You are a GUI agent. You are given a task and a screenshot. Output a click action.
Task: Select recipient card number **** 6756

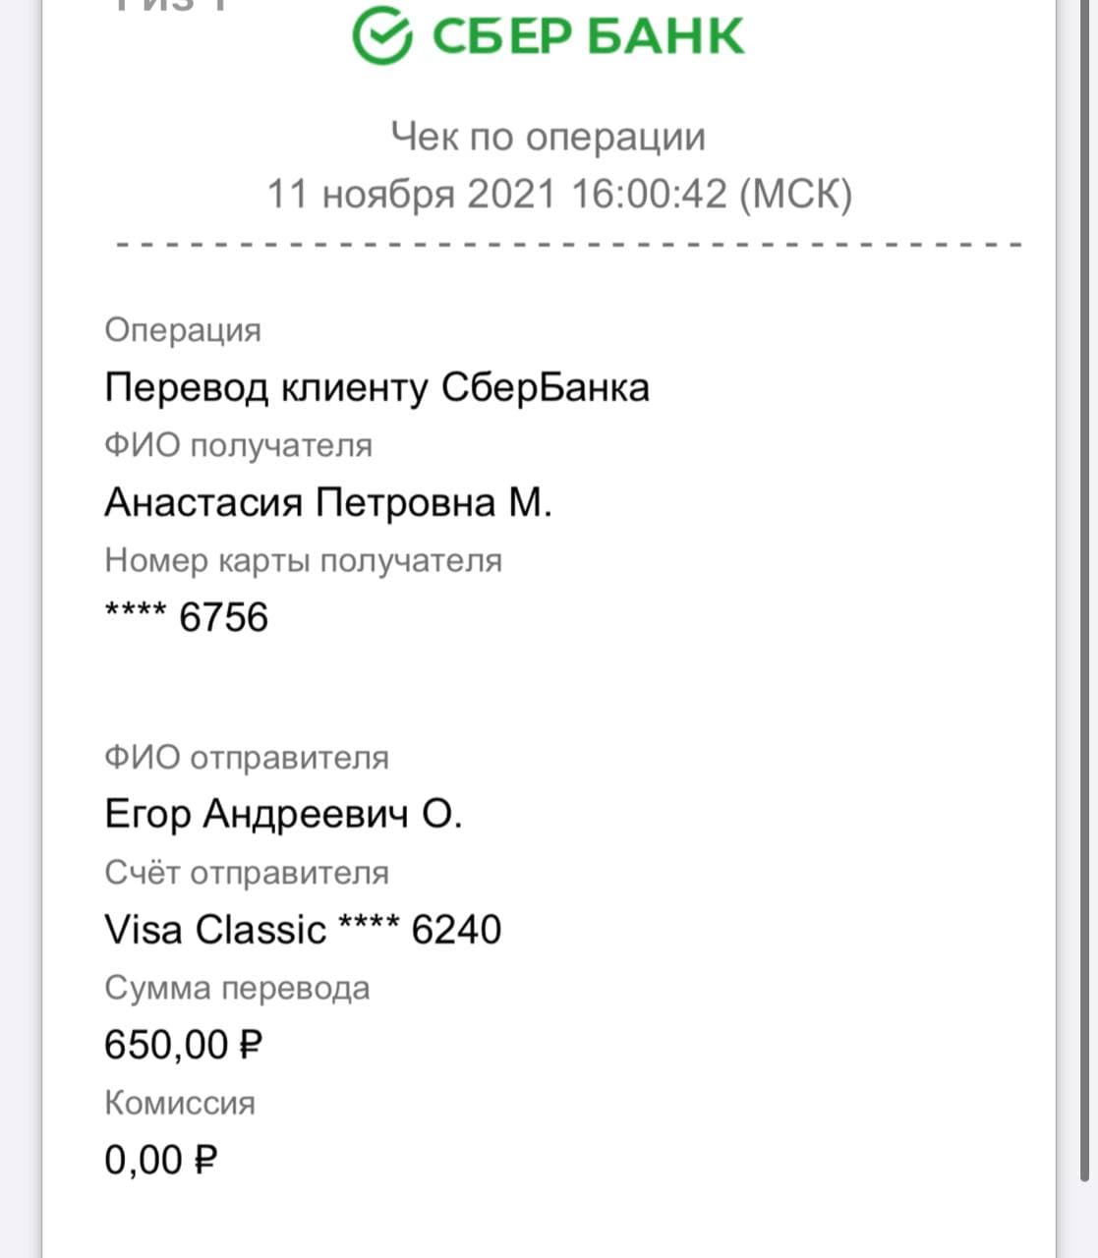coord(186,617)
